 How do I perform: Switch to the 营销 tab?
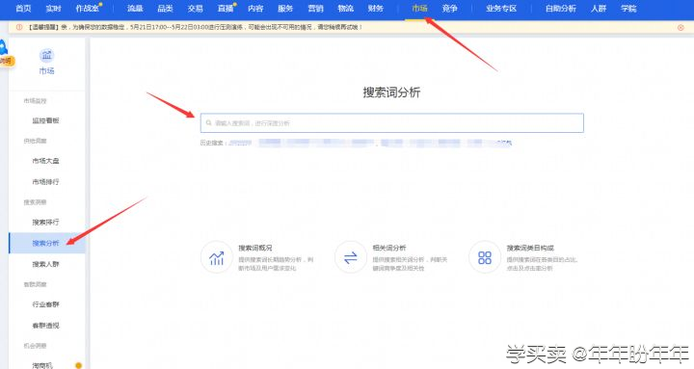click(315, 9)
